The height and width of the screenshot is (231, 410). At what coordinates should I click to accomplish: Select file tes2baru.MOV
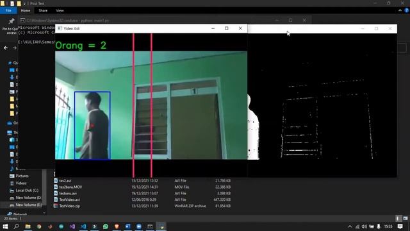pyautogui.click(x=70, y=187)
